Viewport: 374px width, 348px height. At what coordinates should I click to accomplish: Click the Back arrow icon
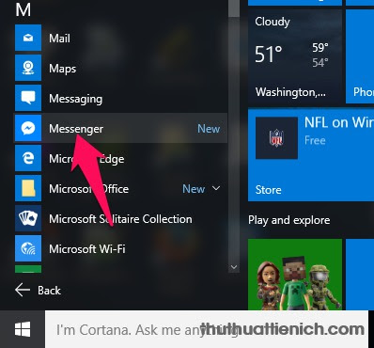pyautogui.click(x=23, y=290)
